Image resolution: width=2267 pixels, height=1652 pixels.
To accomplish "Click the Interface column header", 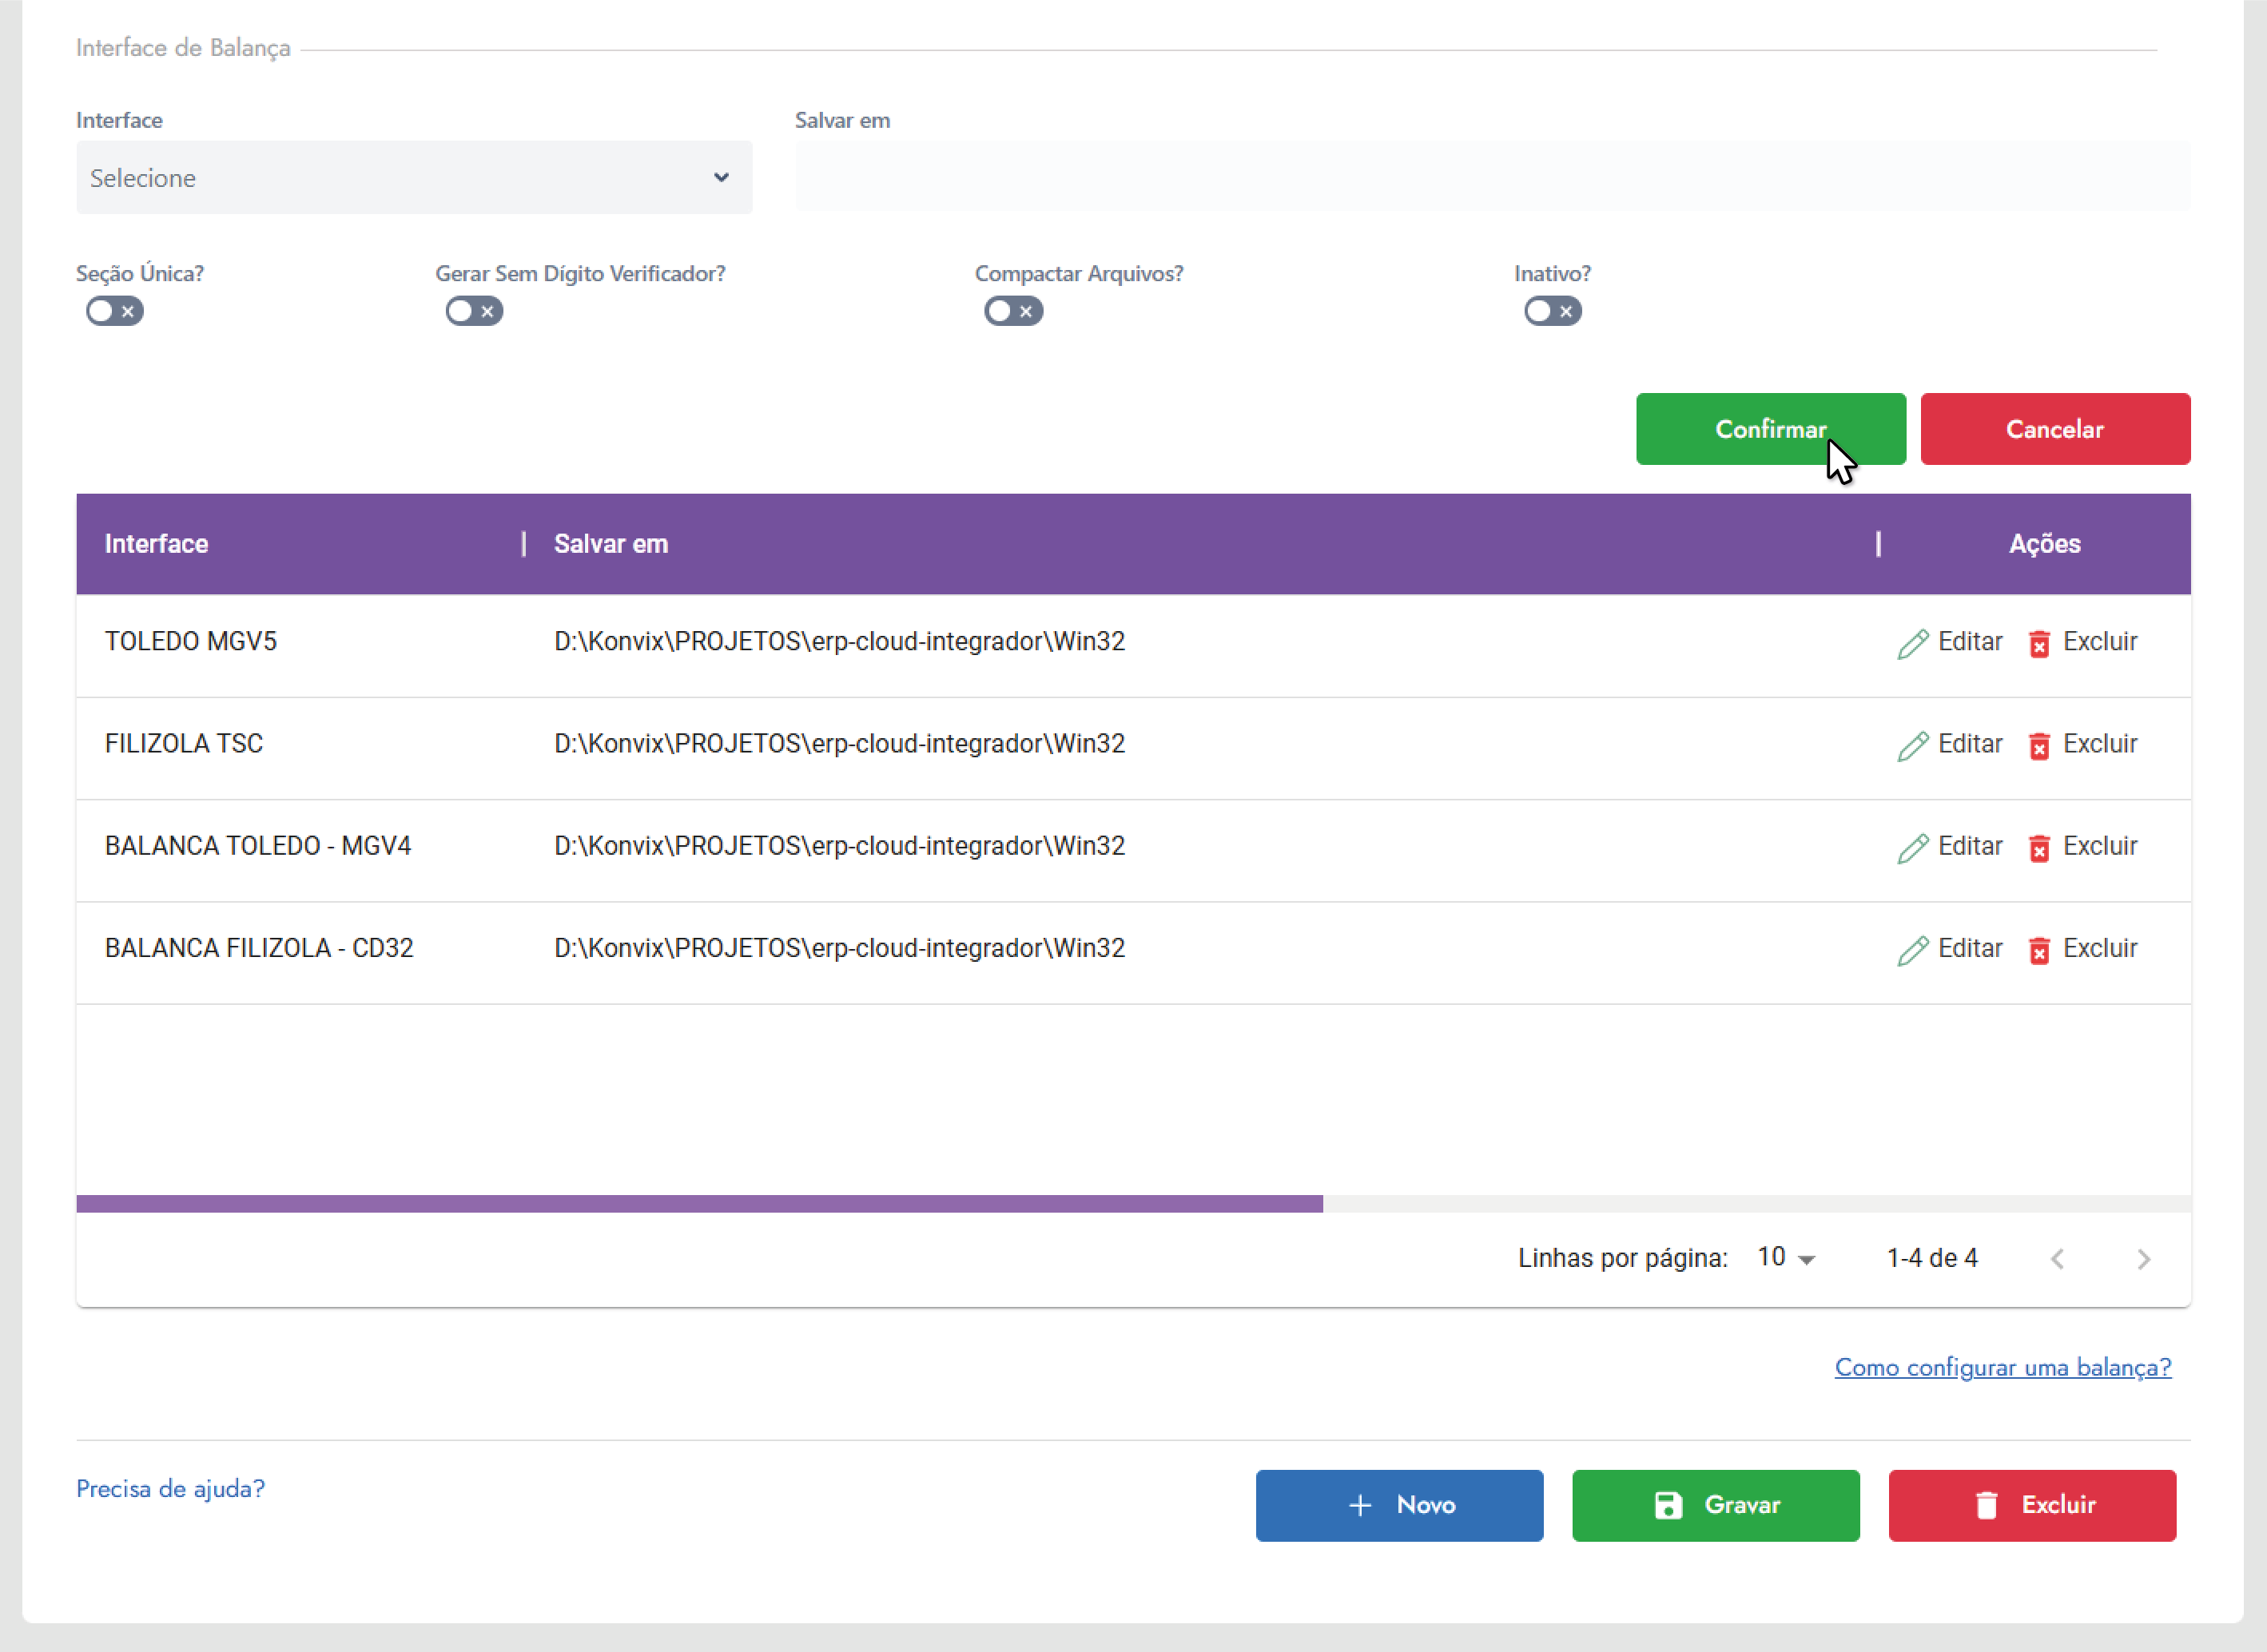I will [x=156, y=544].
